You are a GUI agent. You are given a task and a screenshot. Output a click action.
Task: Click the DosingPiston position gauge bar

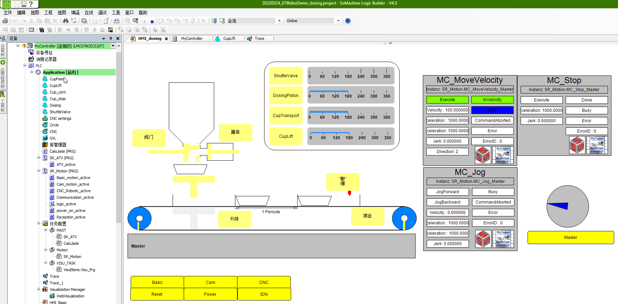coord(350,95)
